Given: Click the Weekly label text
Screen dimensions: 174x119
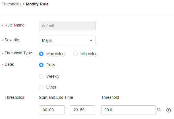Looking at the screenshot, I should pos(53,76).
